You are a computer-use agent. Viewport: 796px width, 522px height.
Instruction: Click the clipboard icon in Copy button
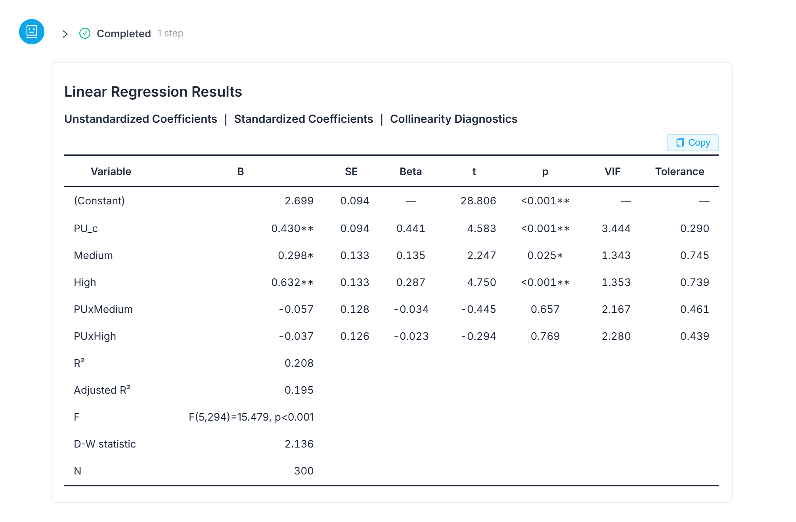(x=680, y=143)
